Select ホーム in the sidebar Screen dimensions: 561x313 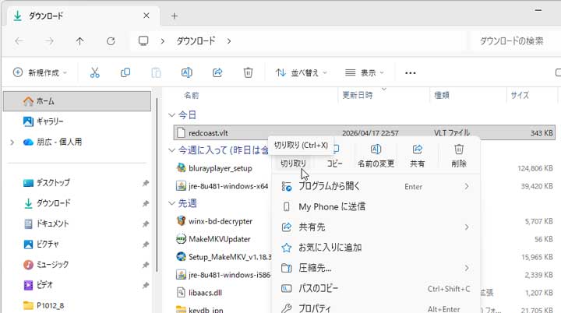[77, 101]
